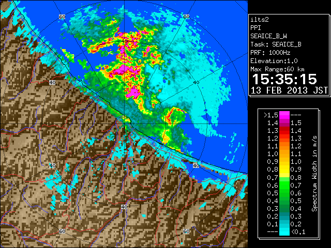331x248 pixels.
Task: Click the 'PRF: 1000Hz' entry
Action: click(270, 53)
